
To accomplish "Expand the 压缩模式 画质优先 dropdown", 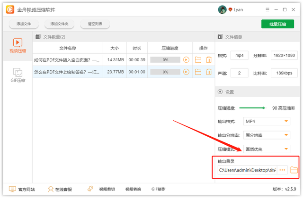I will click(x=267, y=149).
